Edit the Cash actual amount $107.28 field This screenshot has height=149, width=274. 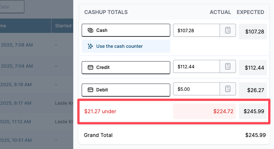[197, 30]
